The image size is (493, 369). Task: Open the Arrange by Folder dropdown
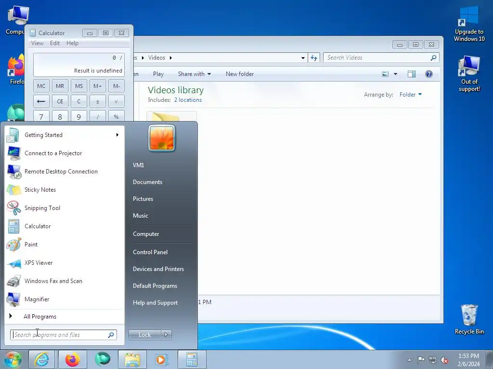click(410, 95)
